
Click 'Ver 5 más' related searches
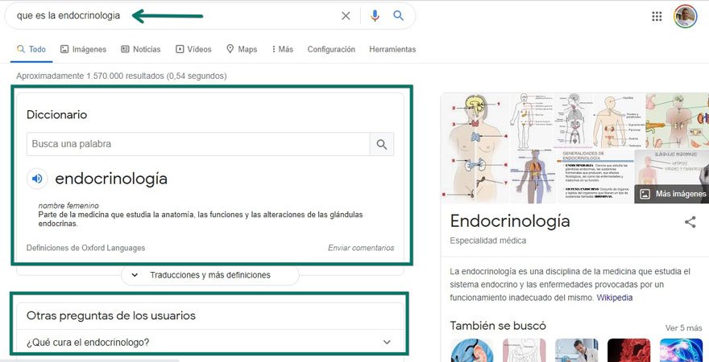[x=684, y=327]
